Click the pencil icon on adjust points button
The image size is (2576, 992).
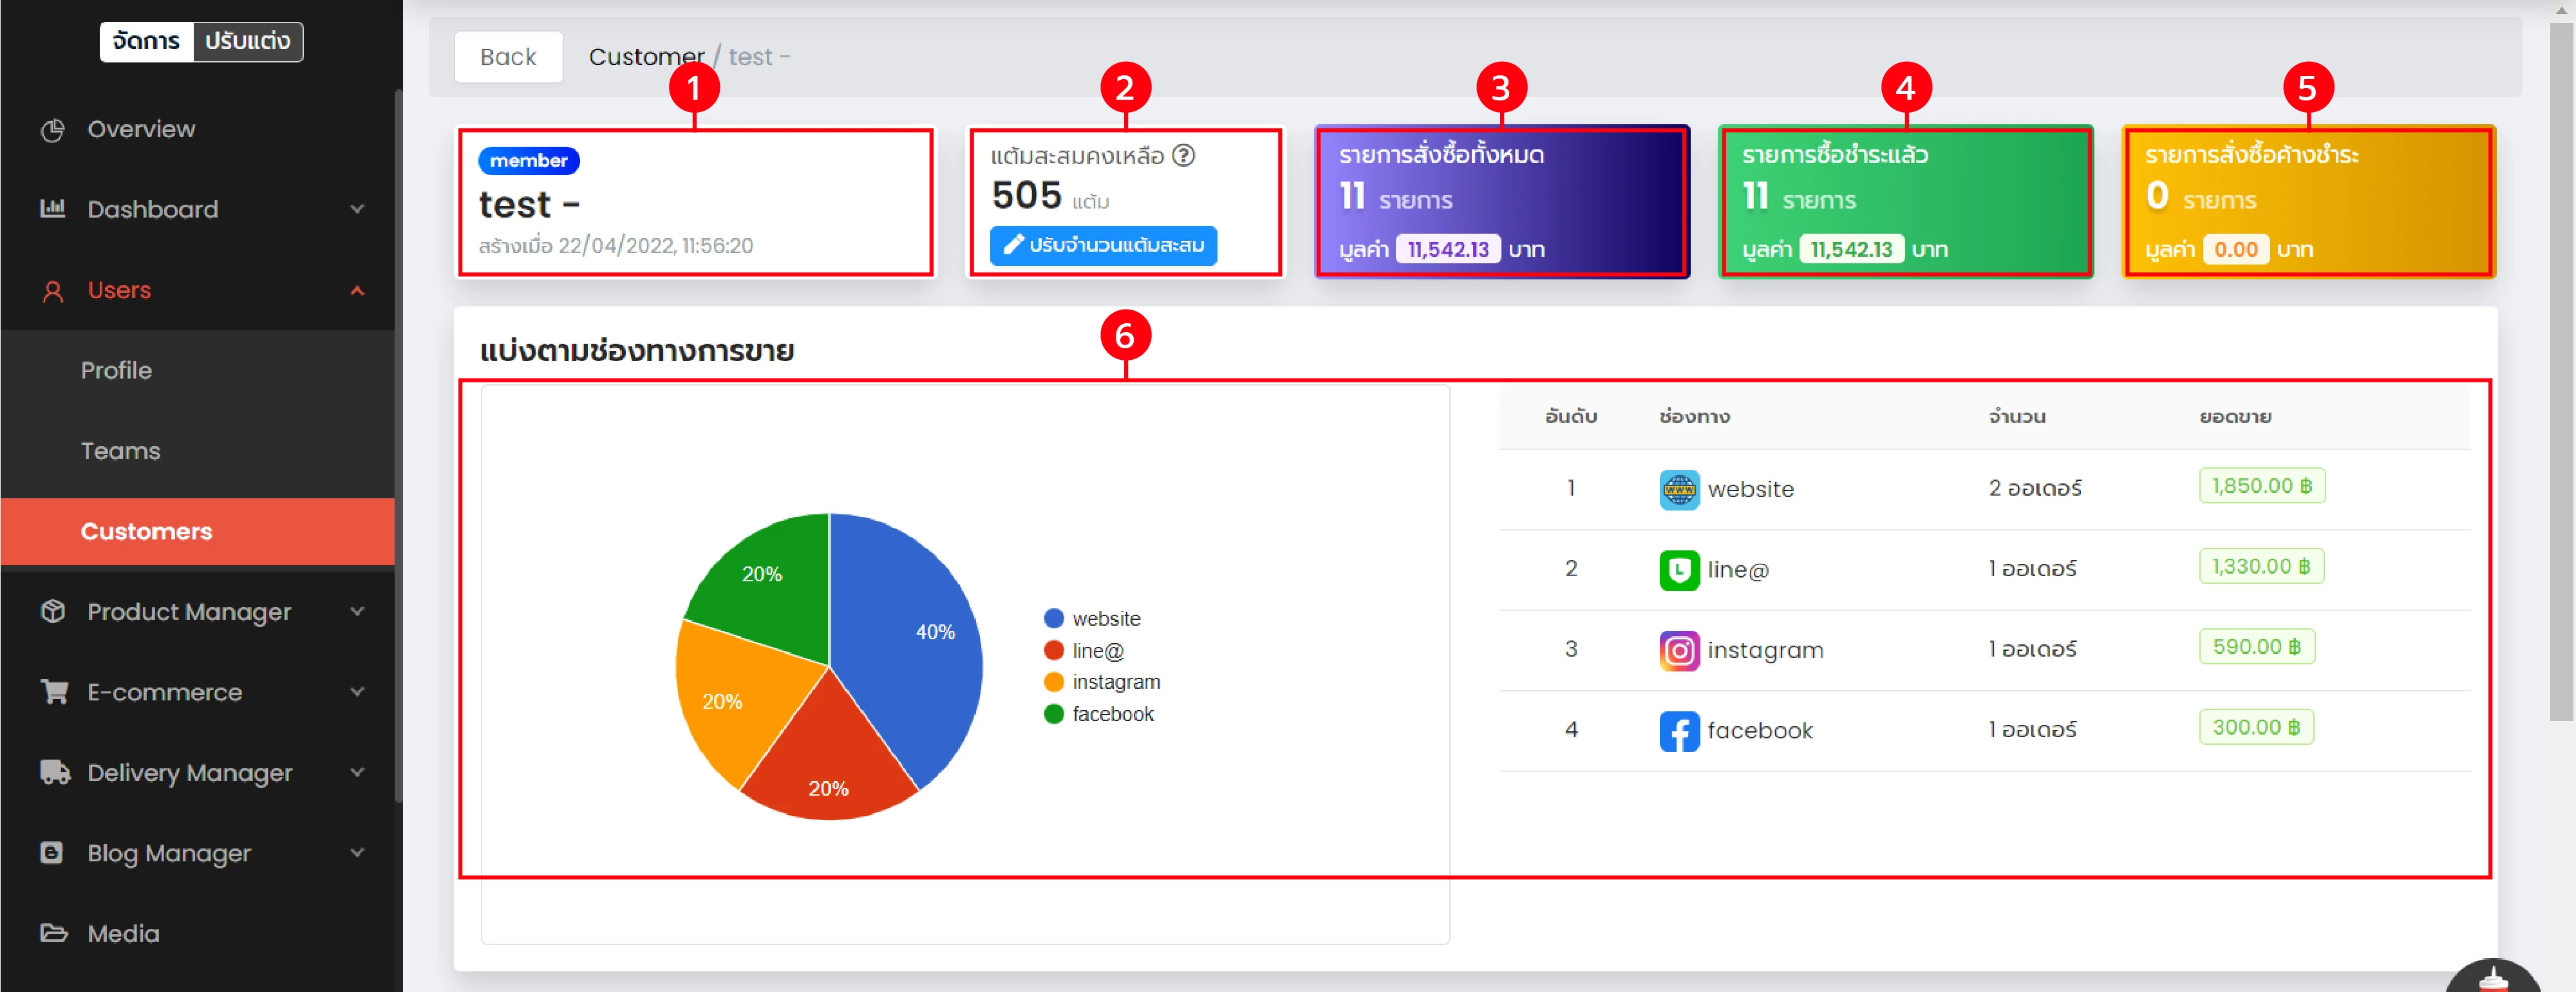[1013, 245]
